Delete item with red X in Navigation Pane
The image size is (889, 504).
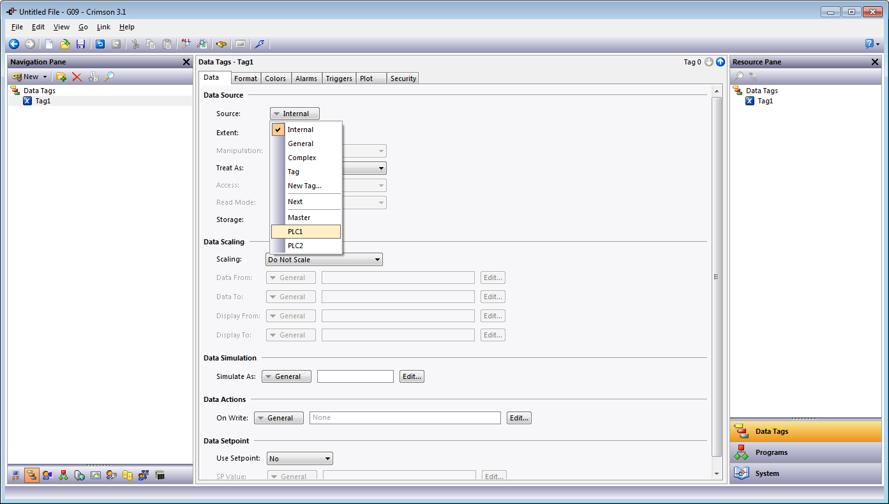tap(77, 77)
